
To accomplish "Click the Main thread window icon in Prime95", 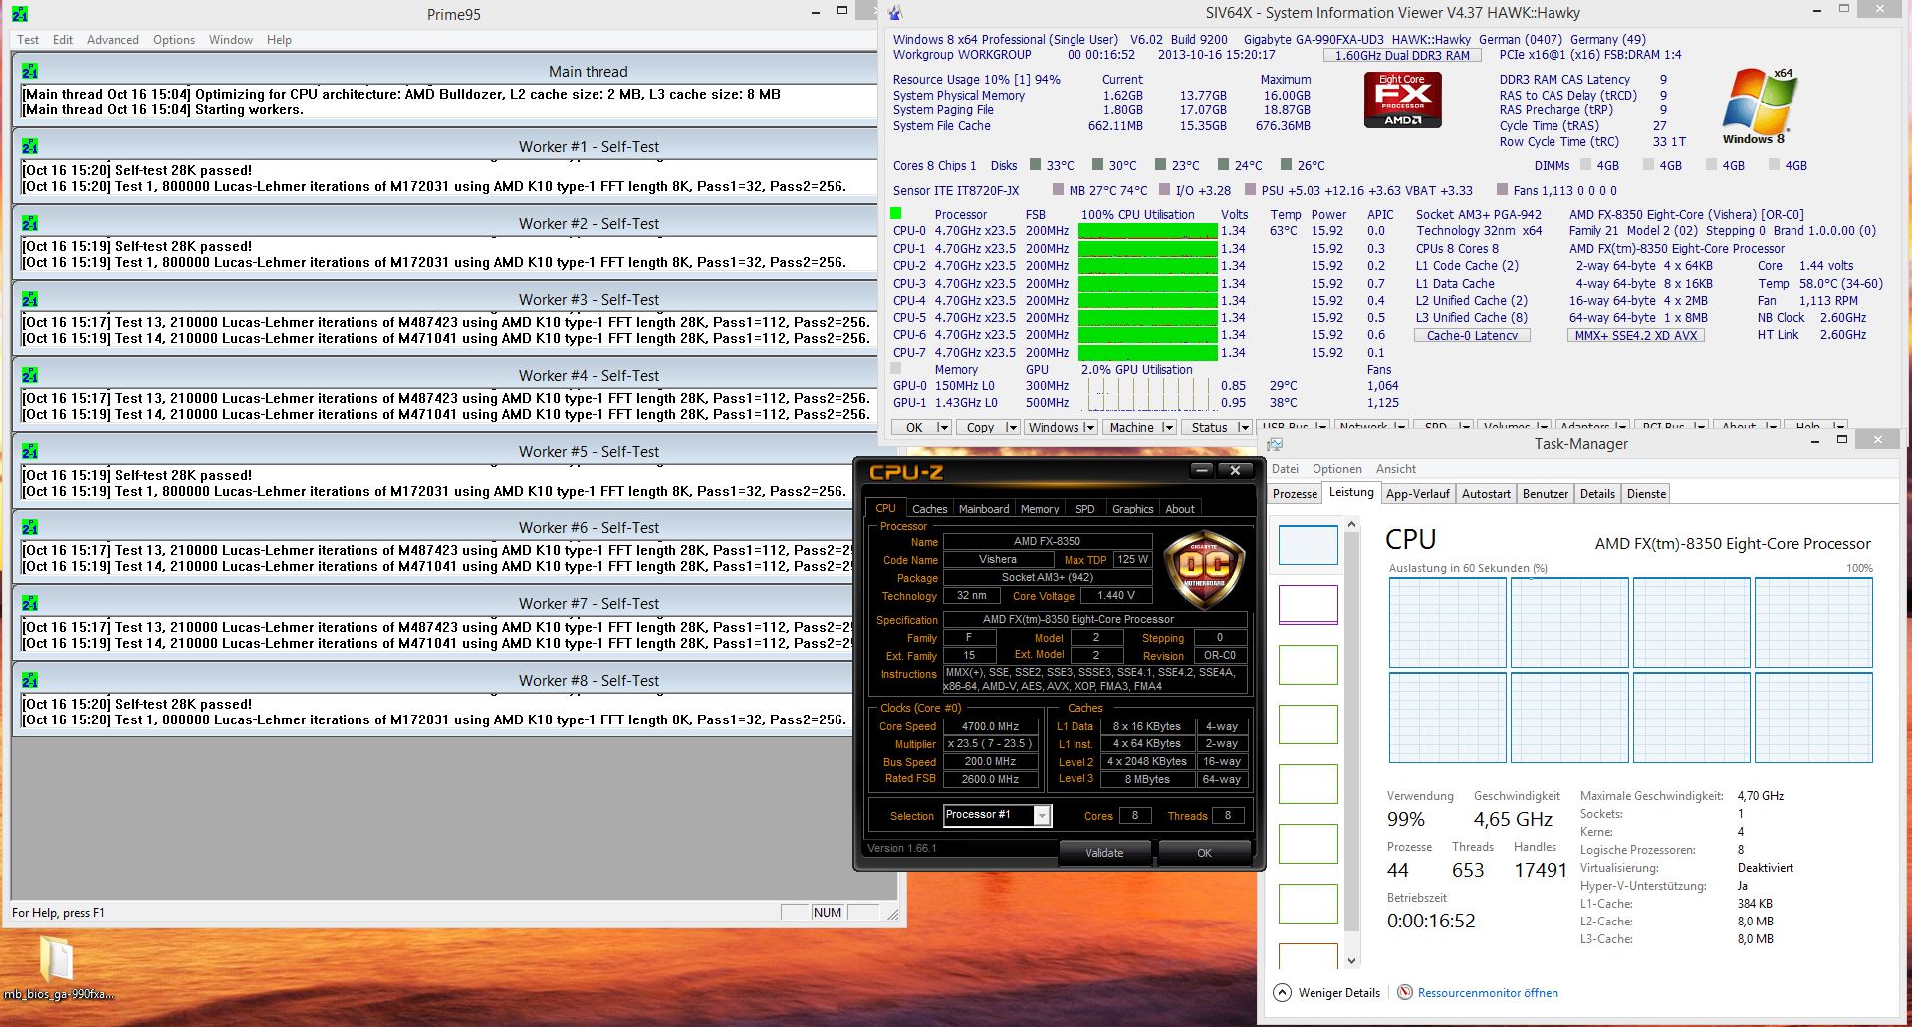I will point(30,71).
